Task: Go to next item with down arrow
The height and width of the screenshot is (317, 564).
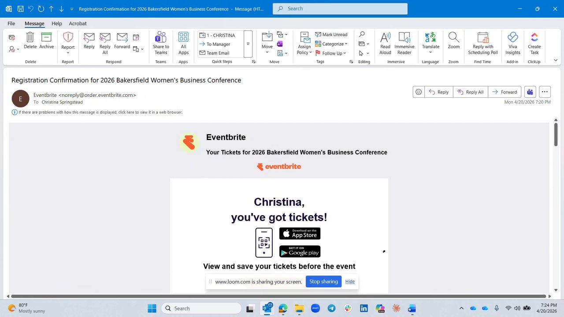Action: point(61,9)
